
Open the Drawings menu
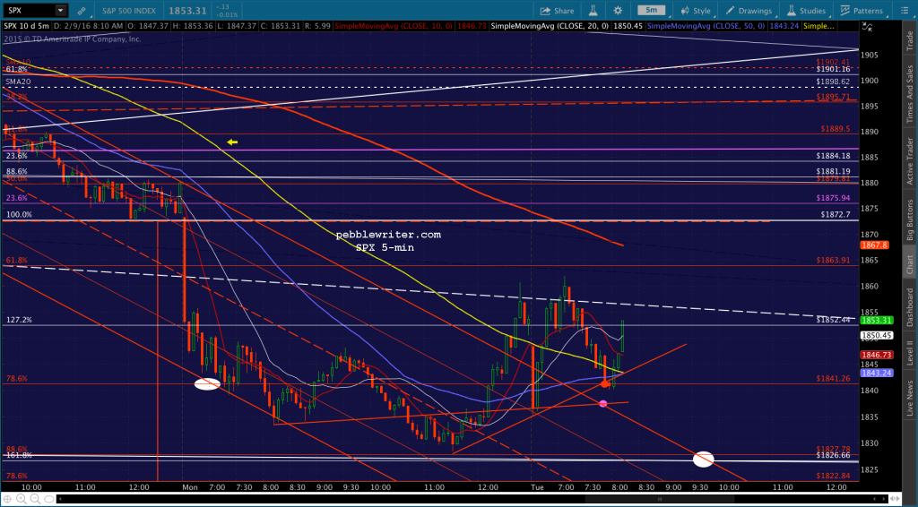click(x=749, y=11)
